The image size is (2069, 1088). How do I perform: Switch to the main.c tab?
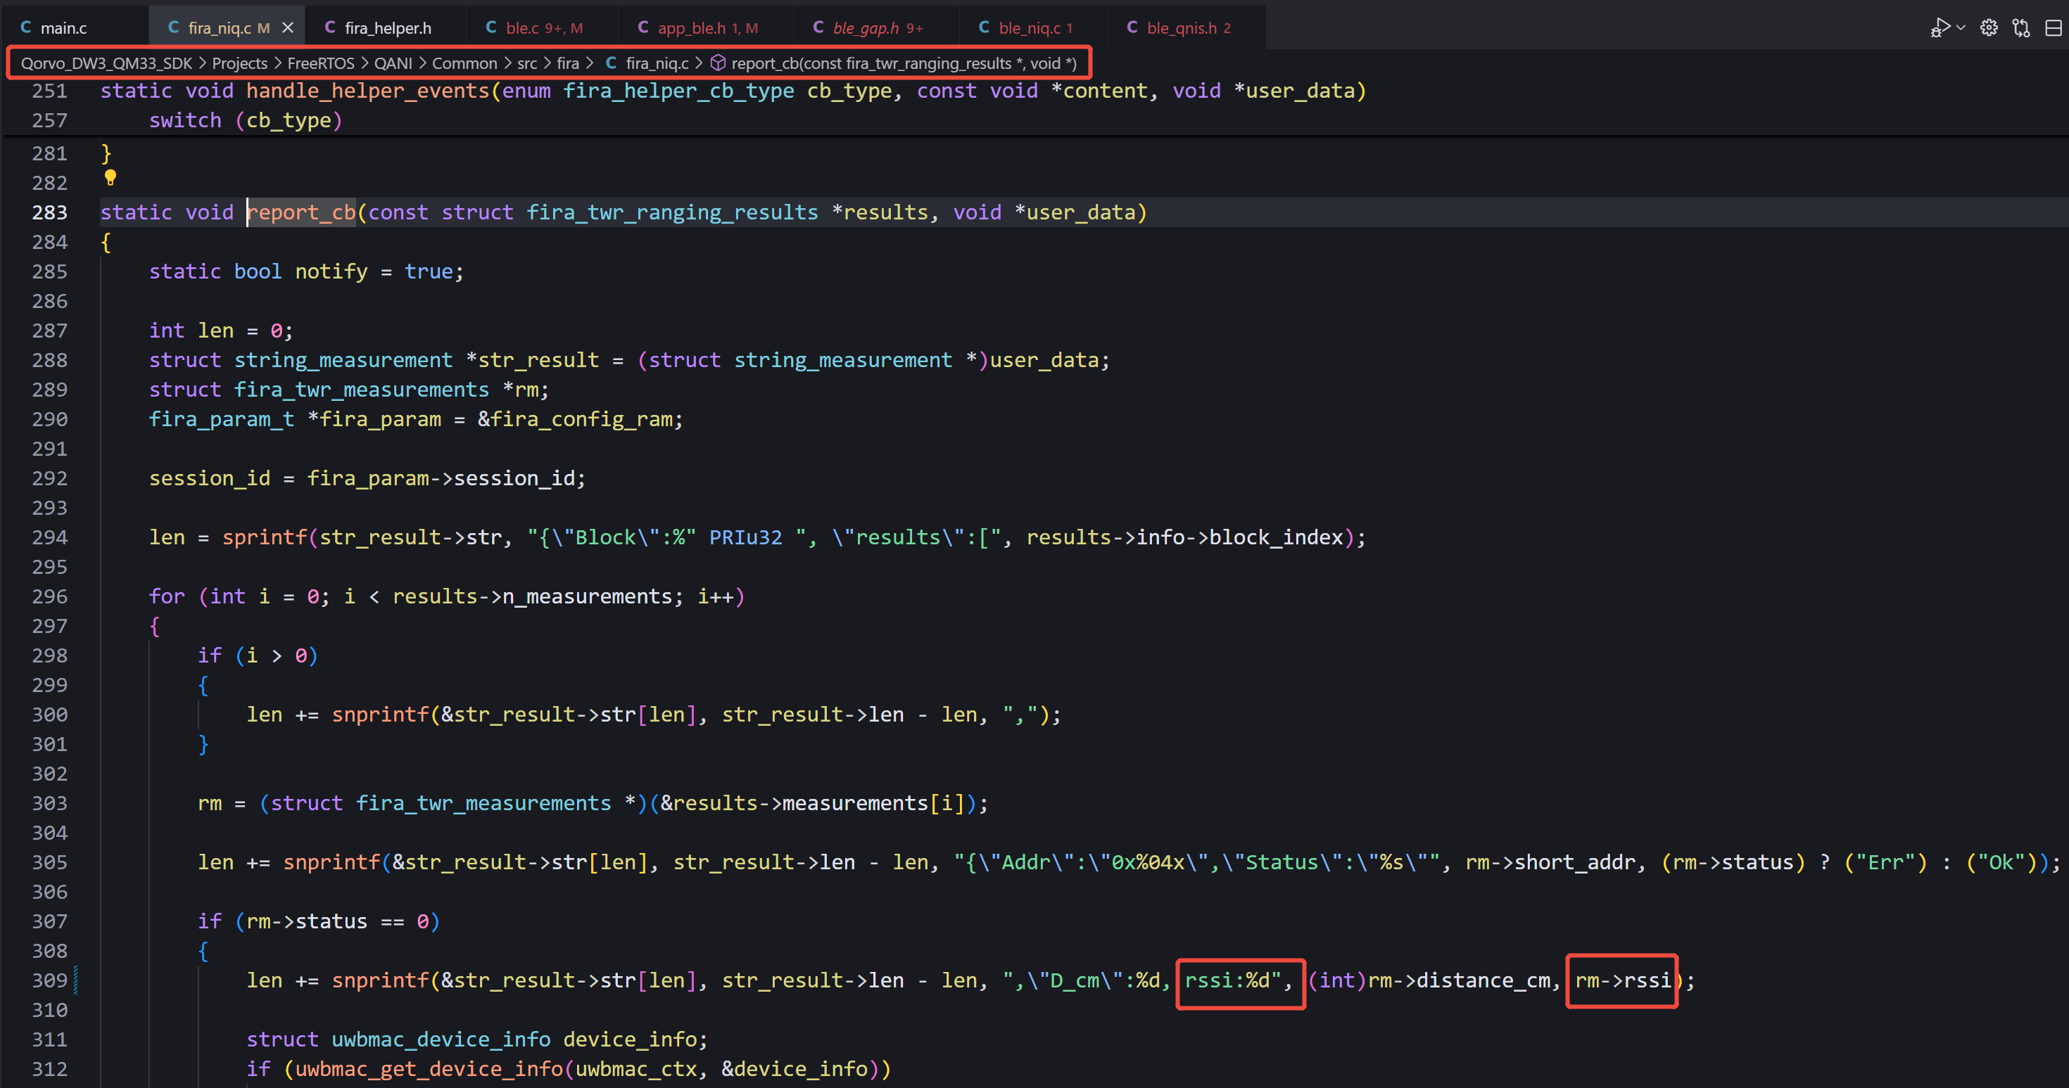(x=63, y=28)
